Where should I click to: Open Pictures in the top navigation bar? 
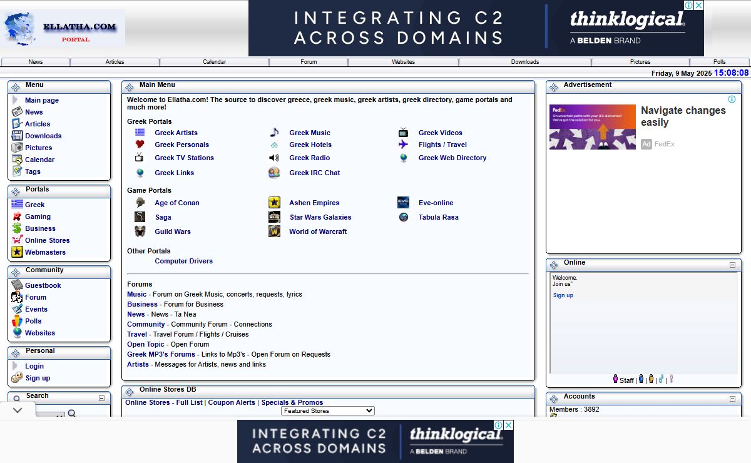tap(640, 62)
